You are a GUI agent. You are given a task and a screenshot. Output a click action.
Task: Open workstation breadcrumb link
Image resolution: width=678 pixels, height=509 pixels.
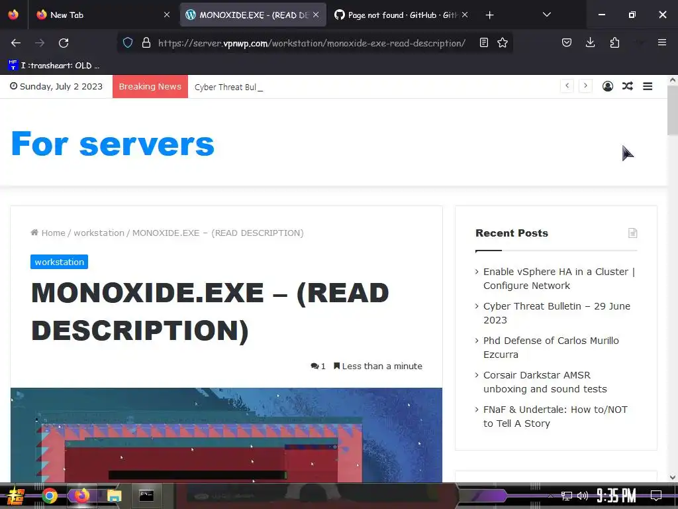(99, 233)
